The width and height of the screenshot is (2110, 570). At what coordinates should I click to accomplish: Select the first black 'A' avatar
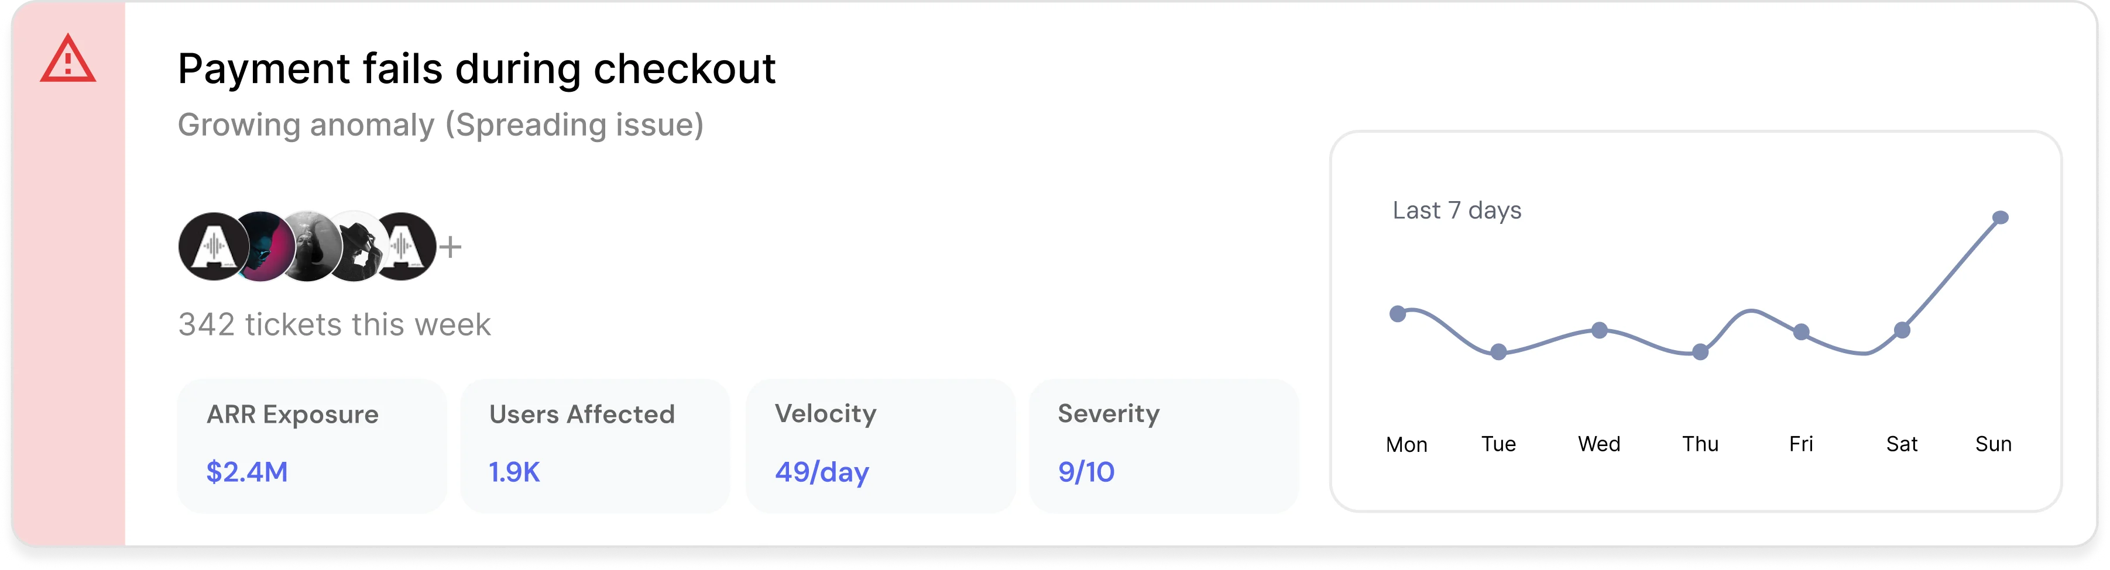(x=214, y=246)
